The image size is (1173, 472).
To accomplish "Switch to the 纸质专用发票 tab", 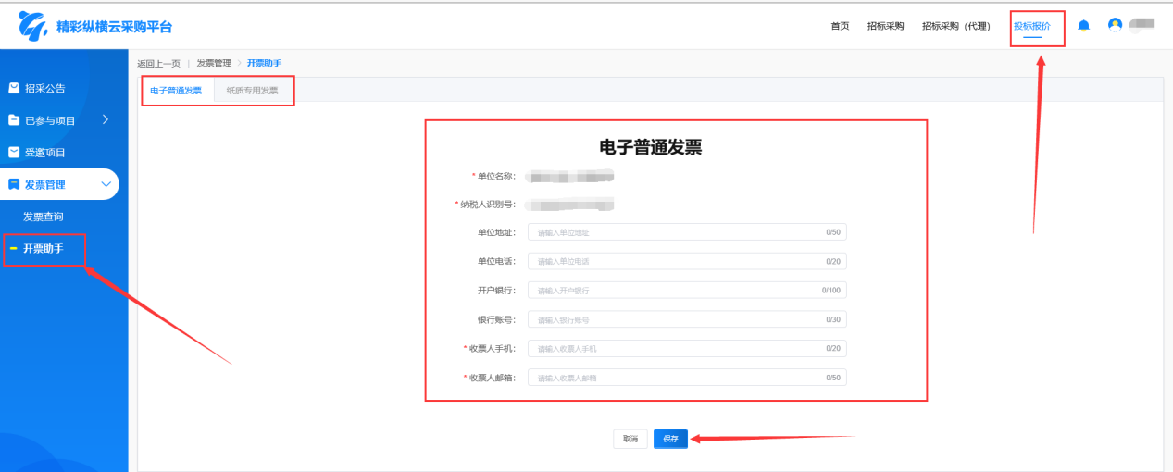I will (x=252, y=91).
